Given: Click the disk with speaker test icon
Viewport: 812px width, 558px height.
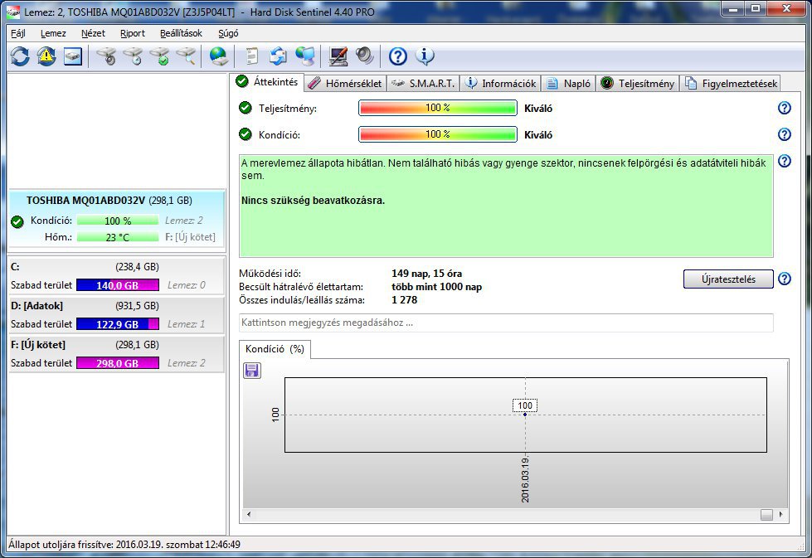Looking at the screenshot, I should click(107, 56).
